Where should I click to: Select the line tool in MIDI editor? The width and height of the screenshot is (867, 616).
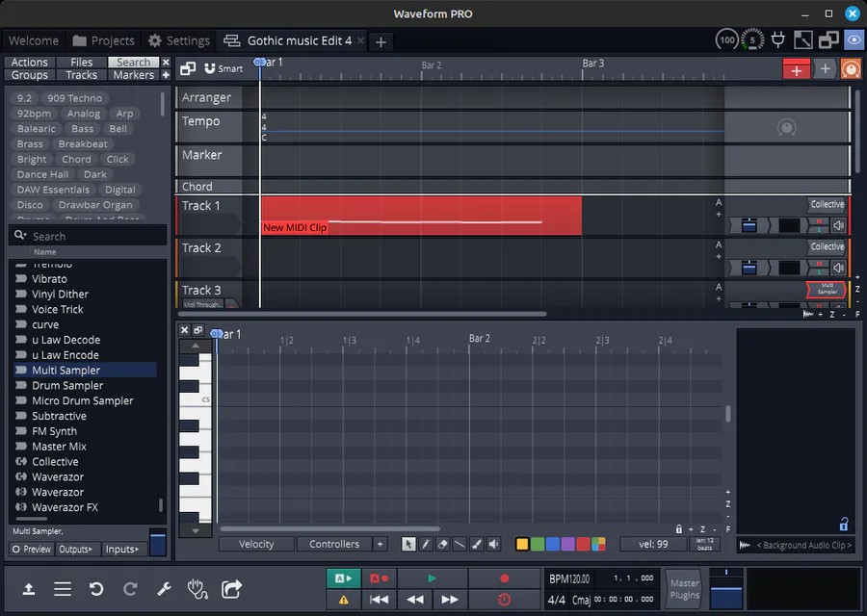tap(460, 544)
